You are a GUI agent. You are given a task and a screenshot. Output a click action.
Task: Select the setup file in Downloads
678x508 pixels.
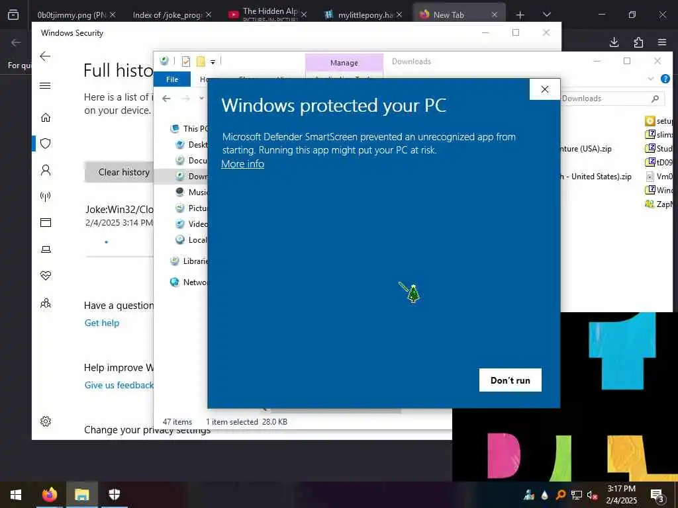pyautogui.click(x=659, y=121)
